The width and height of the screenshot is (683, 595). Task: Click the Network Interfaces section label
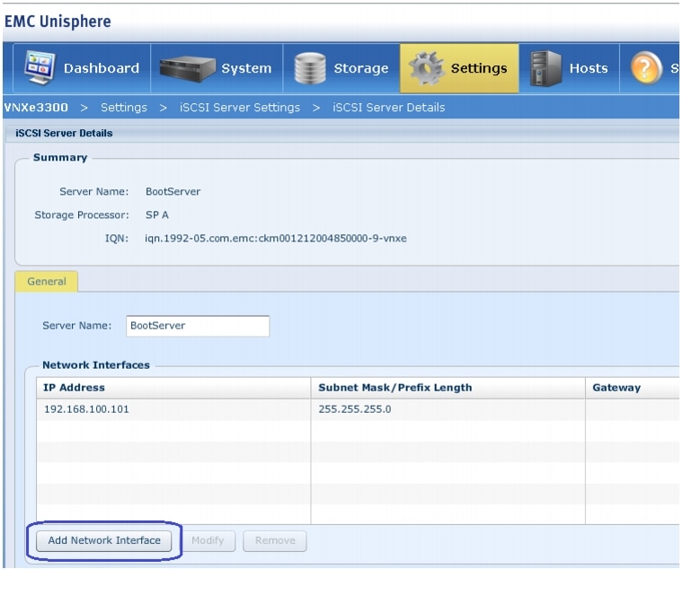96,365
